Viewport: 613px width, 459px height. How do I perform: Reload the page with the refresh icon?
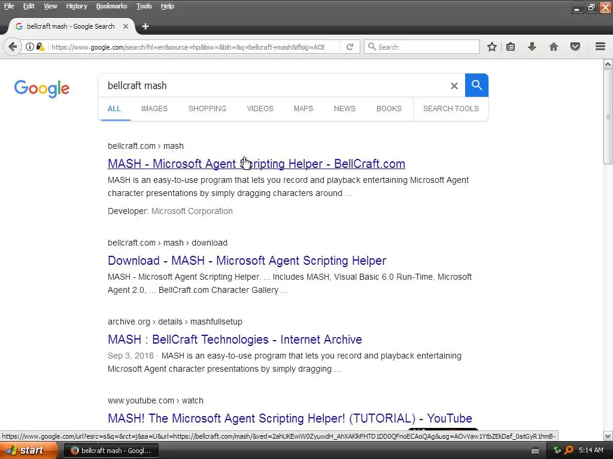pos(350,47)
